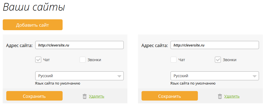Screen dimensions: 267x106
Task: Click the Ваши сайты page heading
Action: (34, 7)
